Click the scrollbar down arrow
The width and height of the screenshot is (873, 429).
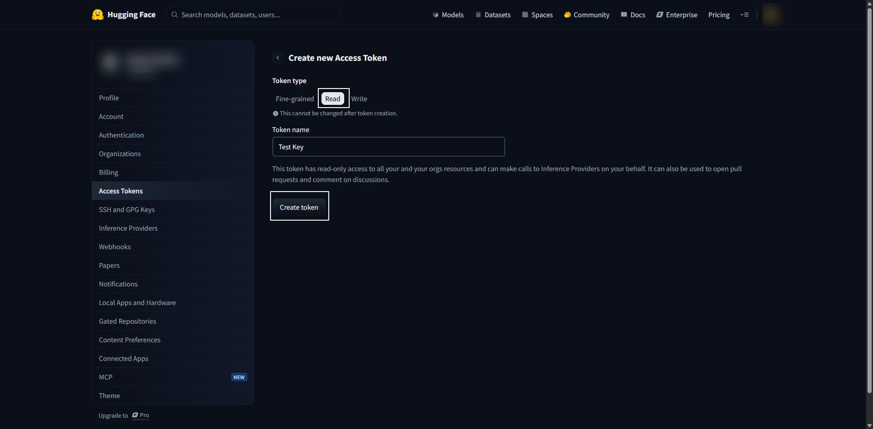(x=869, y=426)
